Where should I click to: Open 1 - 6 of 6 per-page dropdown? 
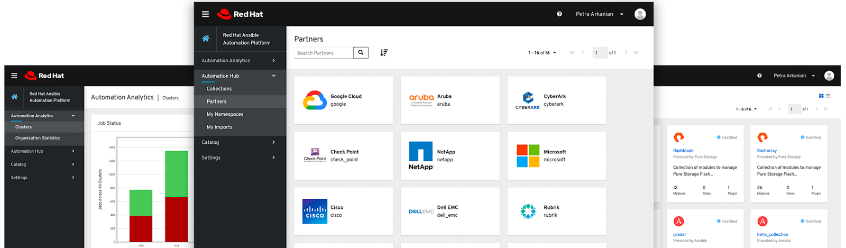(x=747, y=109)
